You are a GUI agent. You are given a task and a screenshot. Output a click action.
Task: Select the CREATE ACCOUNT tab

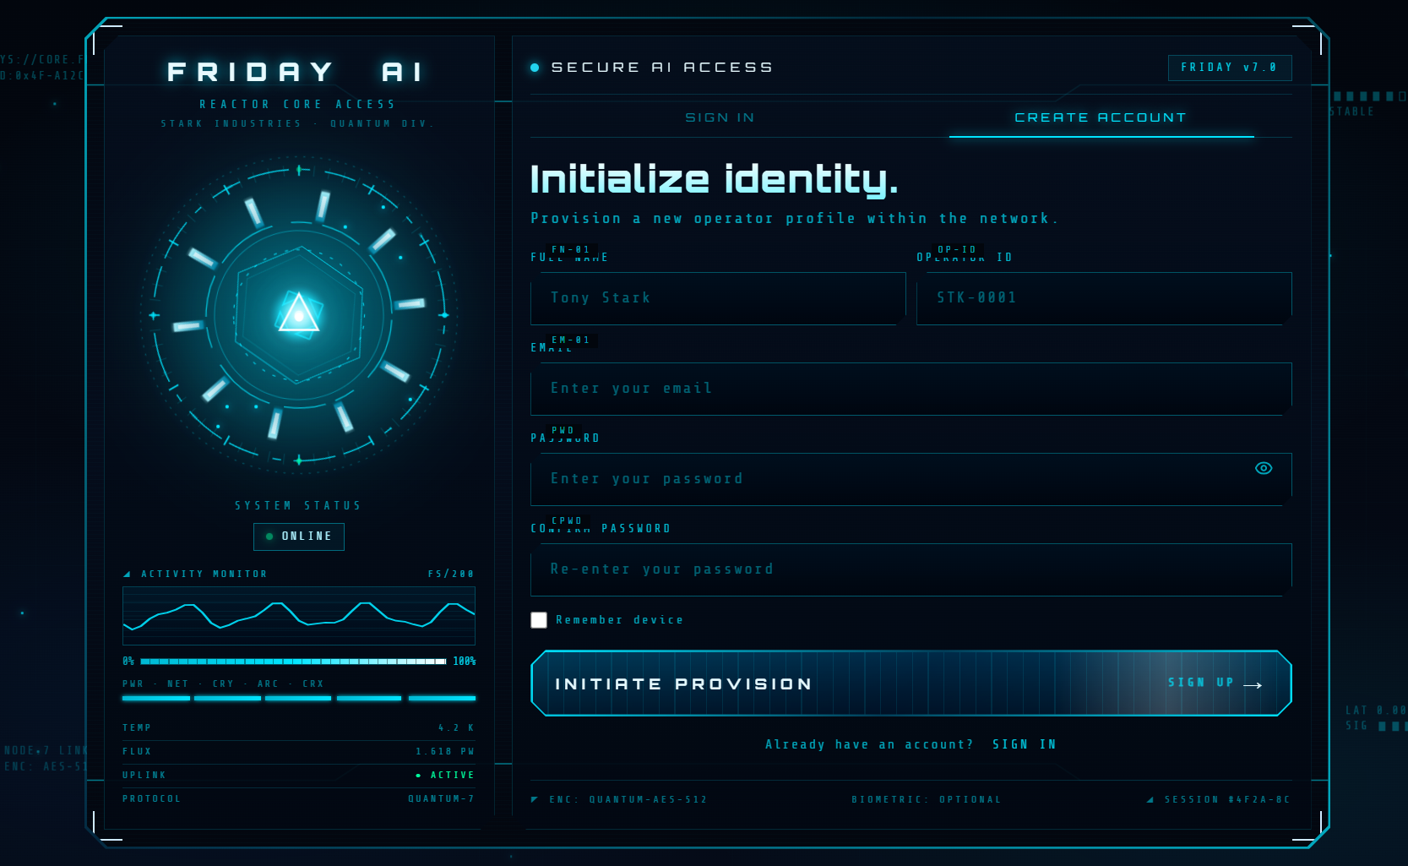tap(1101, 117)
